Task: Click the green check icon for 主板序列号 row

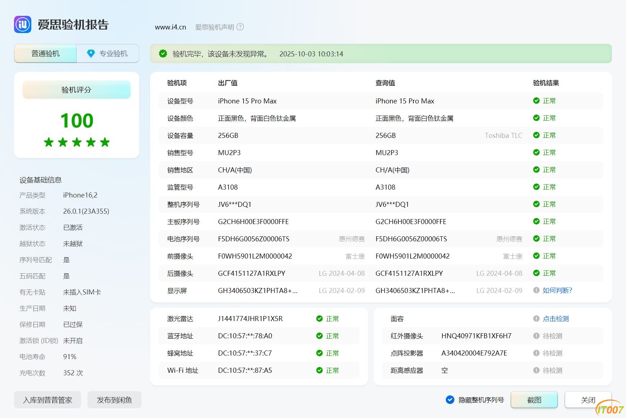Action: [x=536, y=222]
